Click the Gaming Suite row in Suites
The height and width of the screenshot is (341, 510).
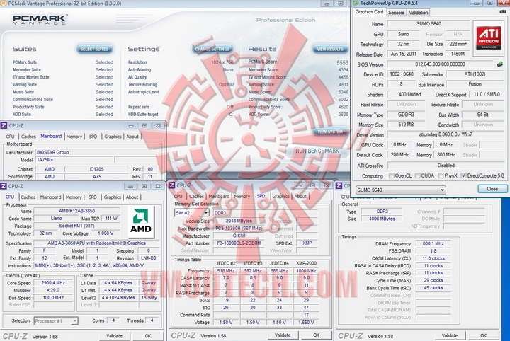pyautogui.click(x=63, y=84)
